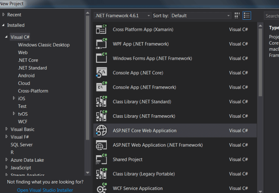Select 'Console App (.NET Core)' template name

pyautogui.click(x=138, y=73)
